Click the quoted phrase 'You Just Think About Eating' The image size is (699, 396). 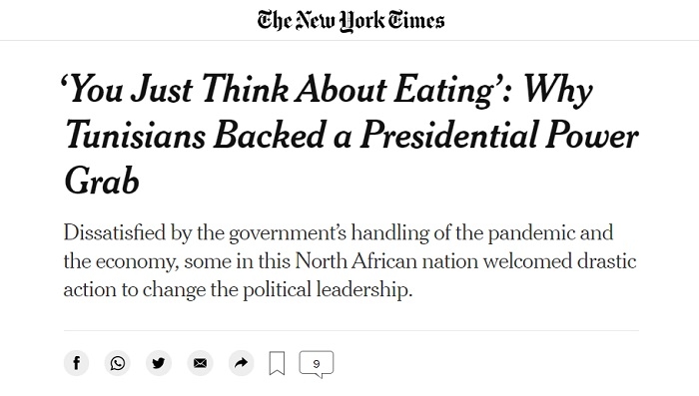284,90
